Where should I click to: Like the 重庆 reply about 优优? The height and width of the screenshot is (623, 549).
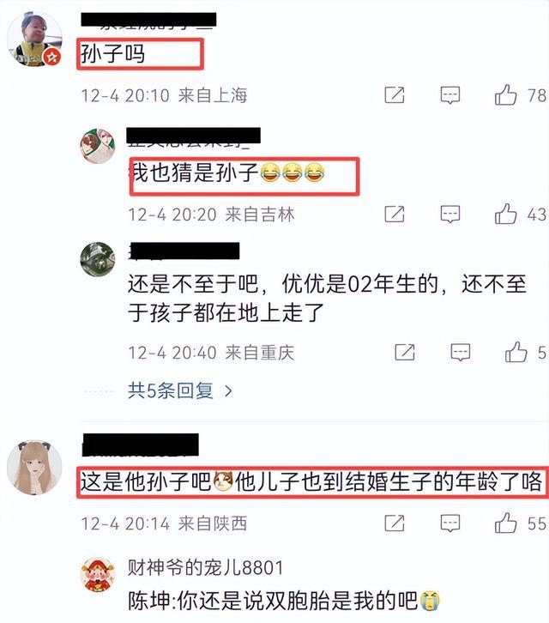pos(516,352)
